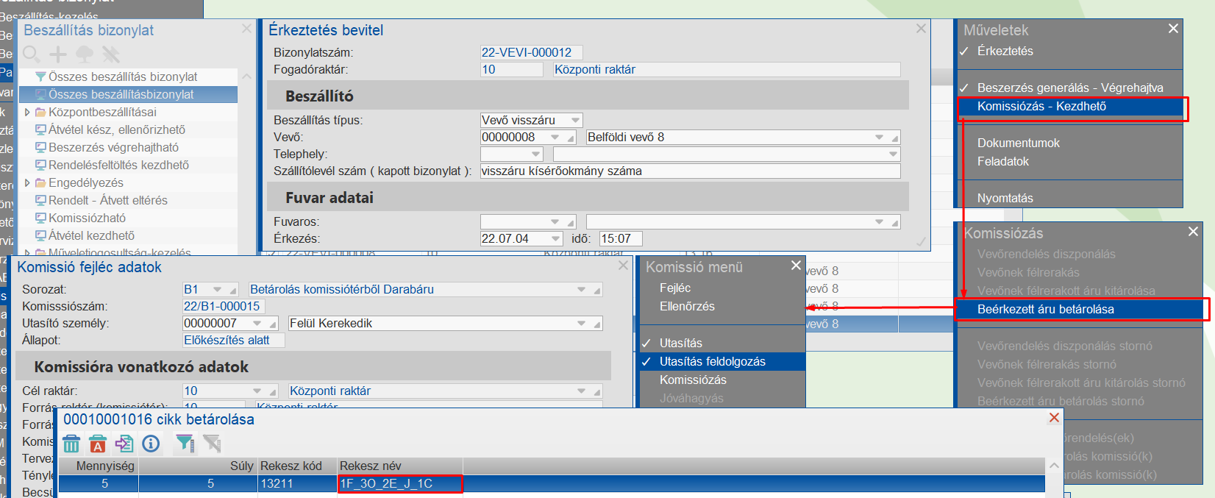The image size is (1215, 498).
Task: Click the Fogadóraktár code field 10
Action: tap(511, 69)
